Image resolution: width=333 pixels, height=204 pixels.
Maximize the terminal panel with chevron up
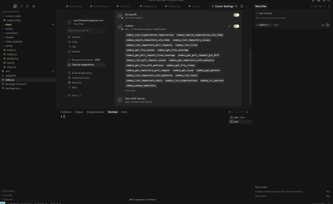(242, 112)
